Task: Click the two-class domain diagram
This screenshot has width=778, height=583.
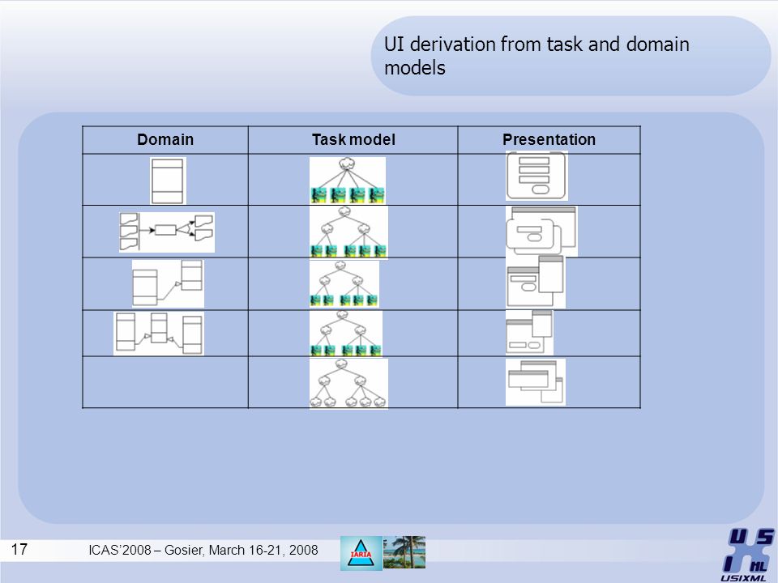Action: pyautogui.click(x=168, y=283)
